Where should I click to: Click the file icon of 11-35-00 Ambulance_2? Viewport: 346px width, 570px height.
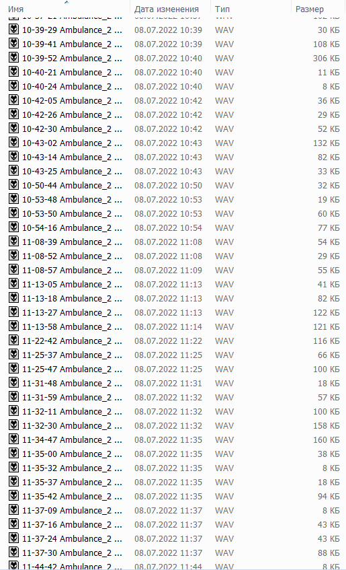tap(14, 454)
